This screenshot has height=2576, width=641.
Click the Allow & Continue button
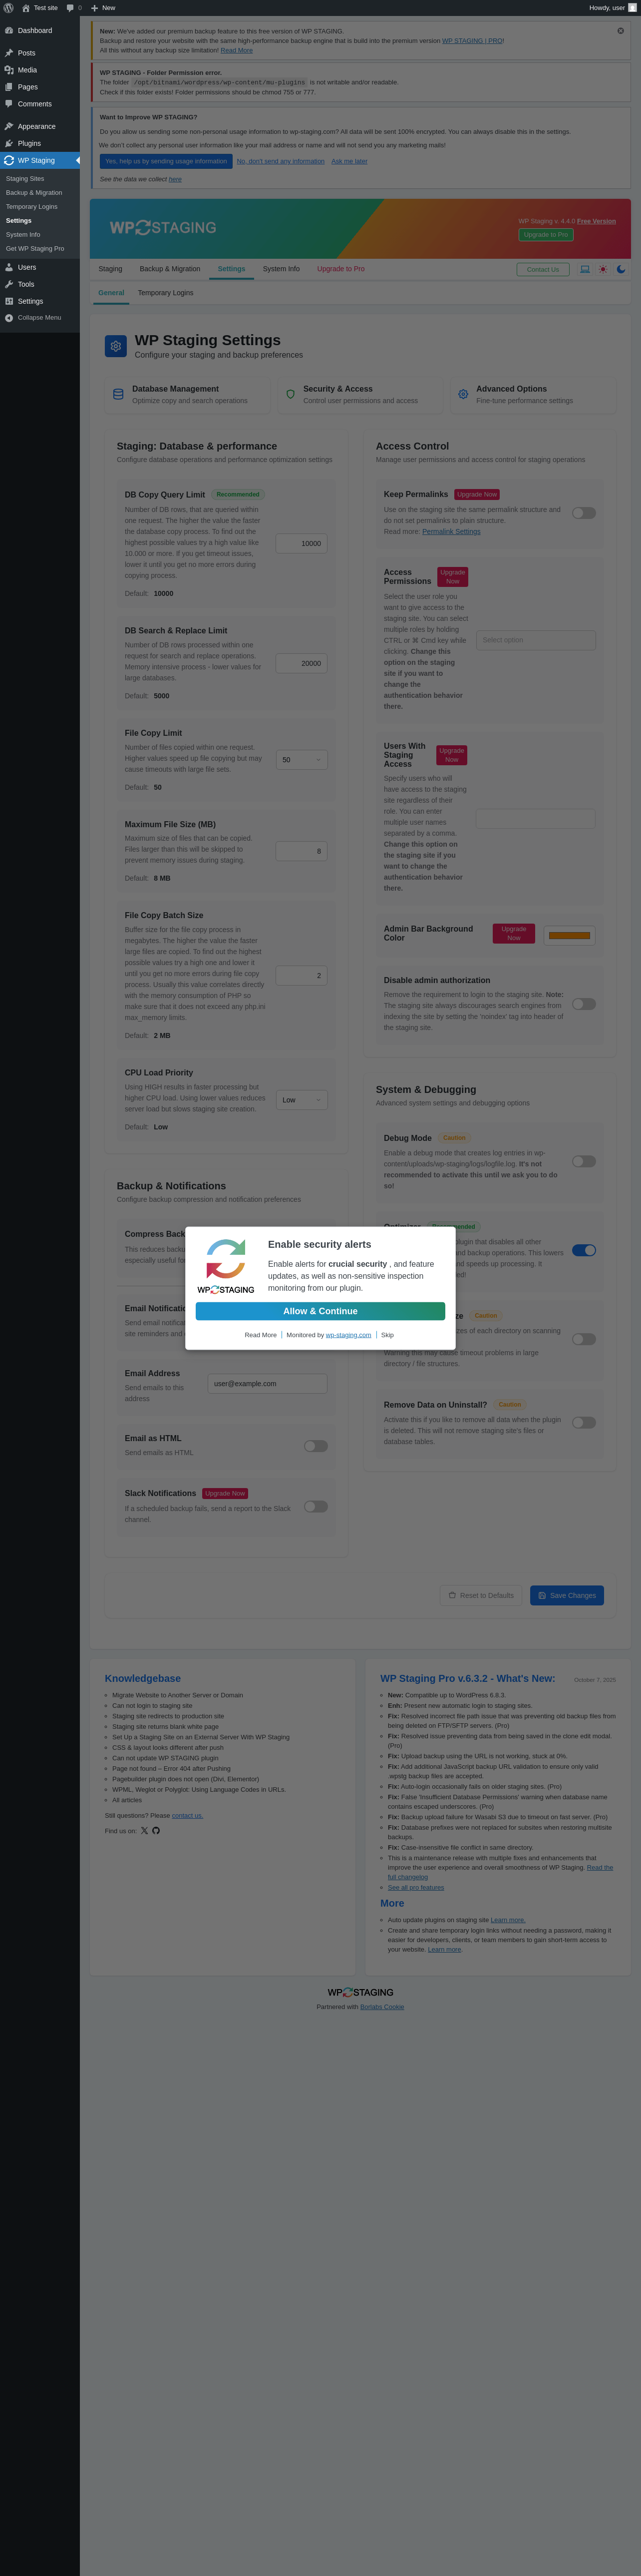320,1311
